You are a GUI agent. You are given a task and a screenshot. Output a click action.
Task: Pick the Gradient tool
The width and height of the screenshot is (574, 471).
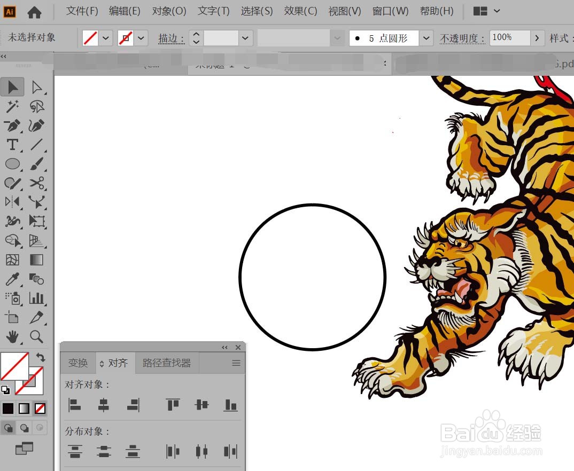(x=36, y=260)
